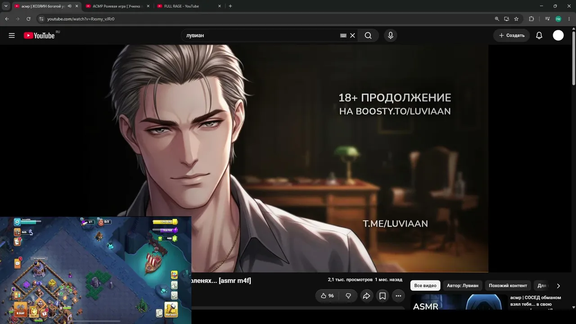Mute the audio-playing first tab
Image resolution: width=576 pixels, height=324 pixels.
[x=69, y=6]
